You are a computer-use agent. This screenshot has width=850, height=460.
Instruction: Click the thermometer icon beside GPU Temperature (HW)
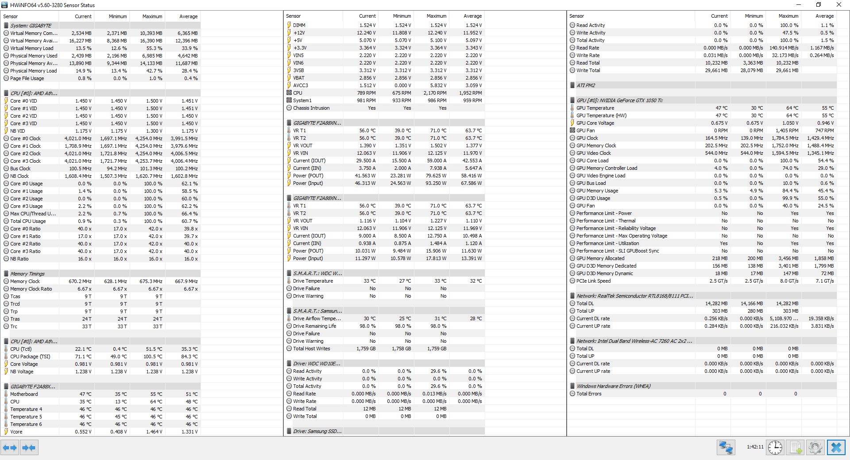pos(572,115)
